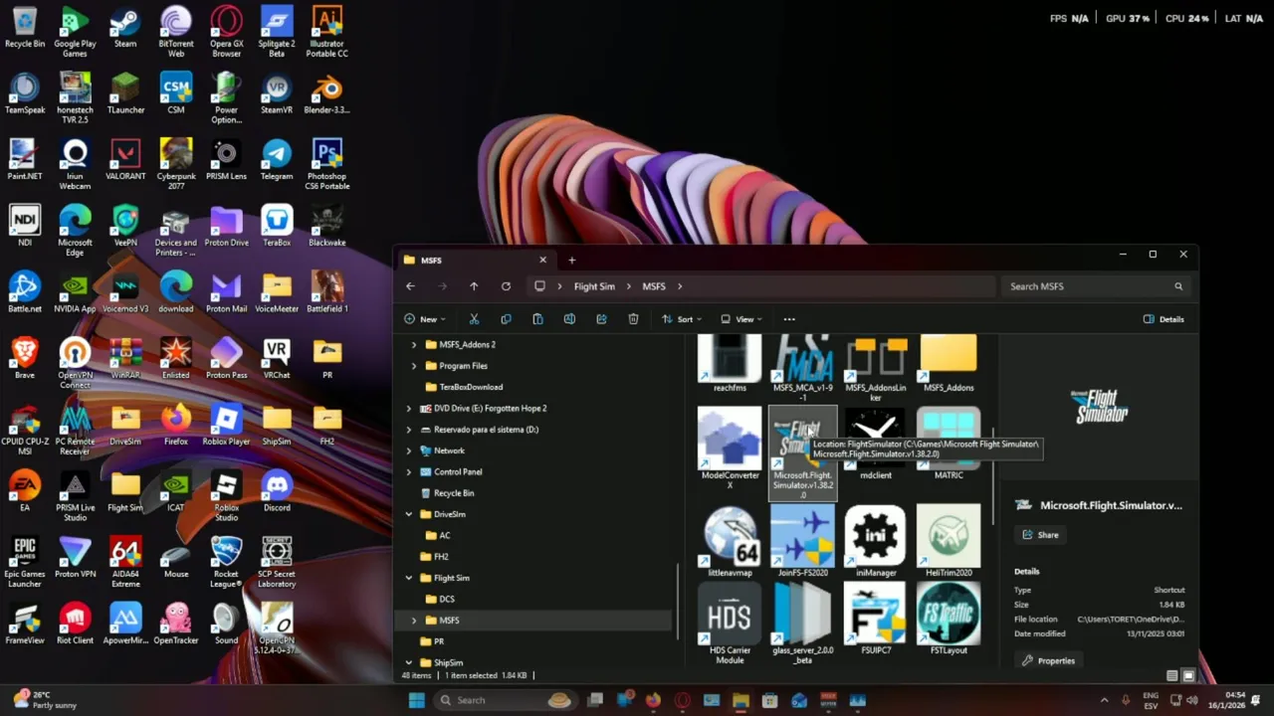Navigate back in File Explorer
Screen dimensions: 1274x716
click(x=410, y=286)
